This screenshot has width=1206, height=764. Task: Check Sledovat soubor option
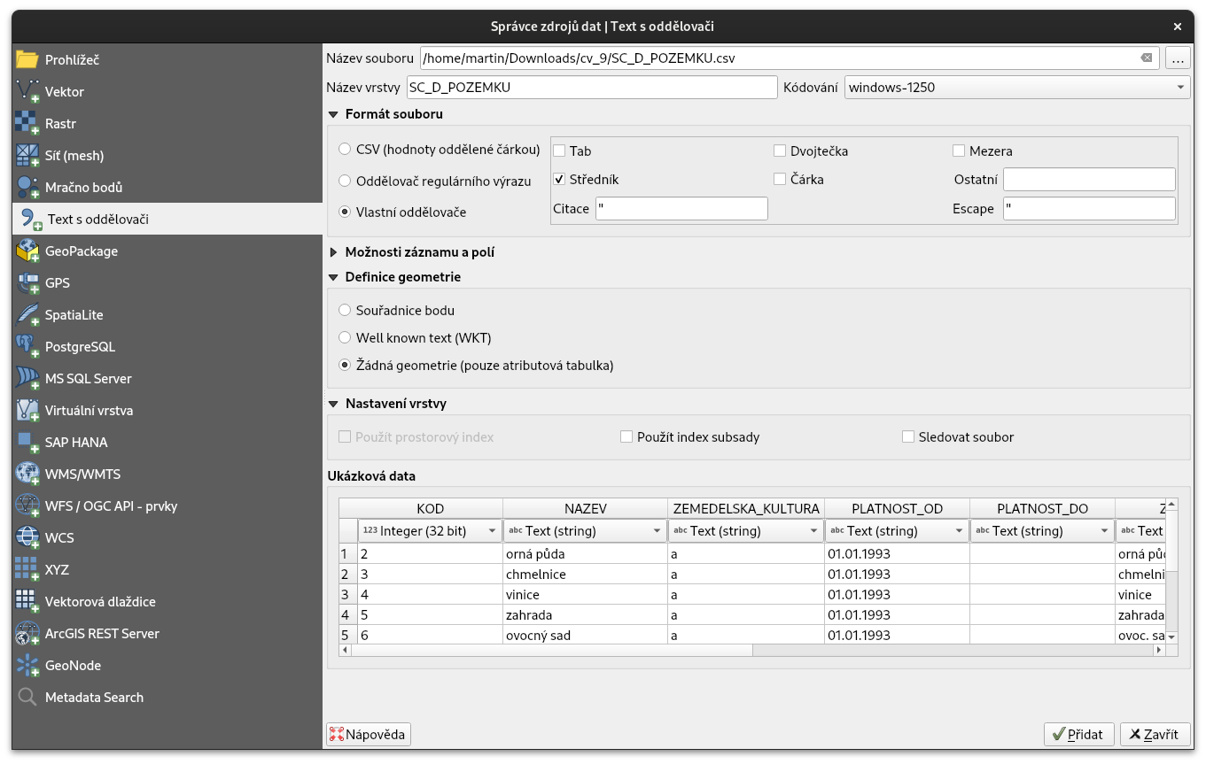point(907,437)
